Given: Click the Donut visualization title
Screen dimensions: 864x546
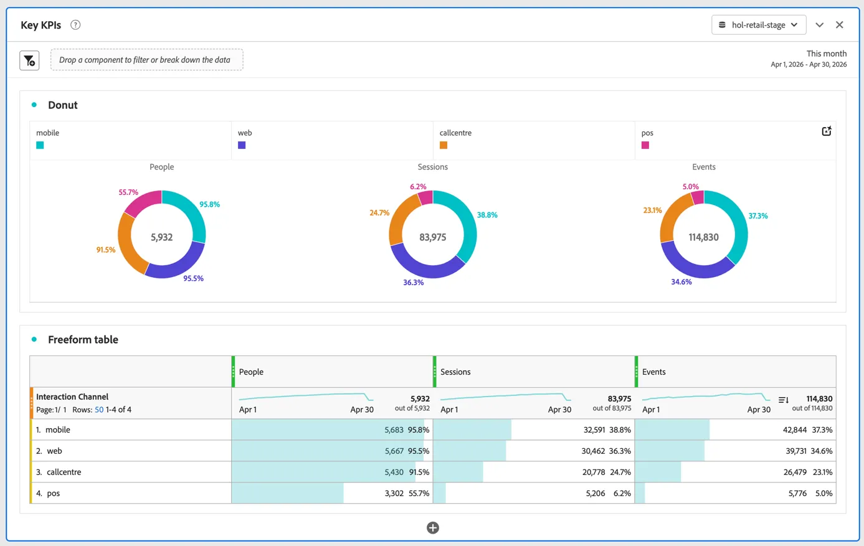Looking at the screenshot, I should pos(63,105).
